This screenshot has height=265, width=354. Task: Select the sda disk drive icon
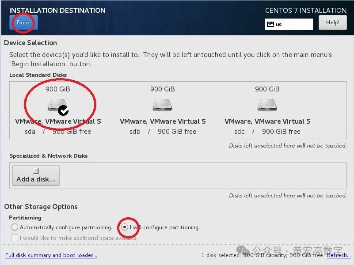(x=57, y=105)
